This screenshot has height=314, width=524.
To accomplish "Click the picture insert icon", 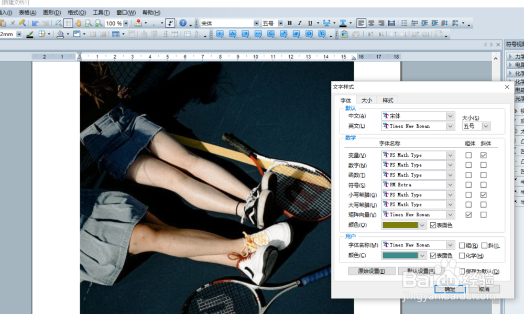I will coord(344,34).
